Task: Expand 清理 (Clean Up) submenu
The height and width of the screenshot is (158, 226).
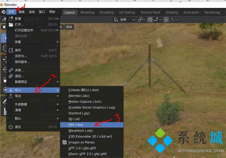Action: point(33,110)
